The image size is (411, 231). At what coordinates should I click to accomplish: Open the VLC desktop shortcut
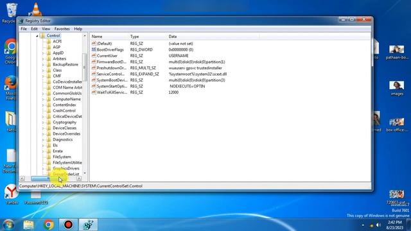(36, 10)
